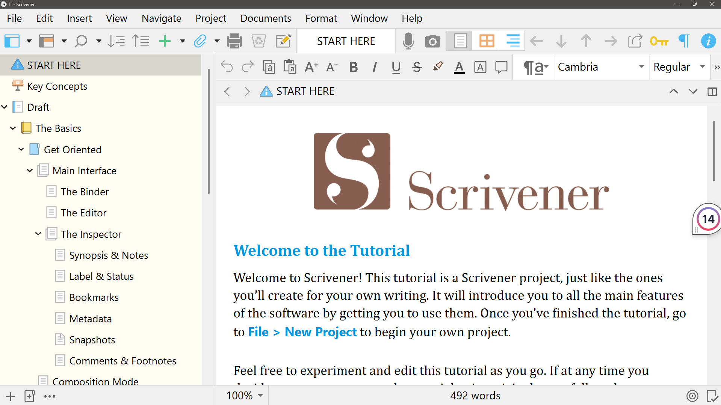Switch to Corkboard view mode
Viewport: 721px width, 405px height.
pos(487,41)
